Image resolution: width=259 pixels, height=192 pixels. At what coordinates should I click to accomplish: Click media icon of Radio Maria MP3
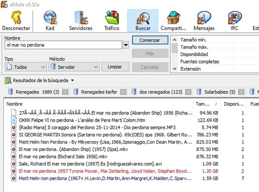click(14, 127)
